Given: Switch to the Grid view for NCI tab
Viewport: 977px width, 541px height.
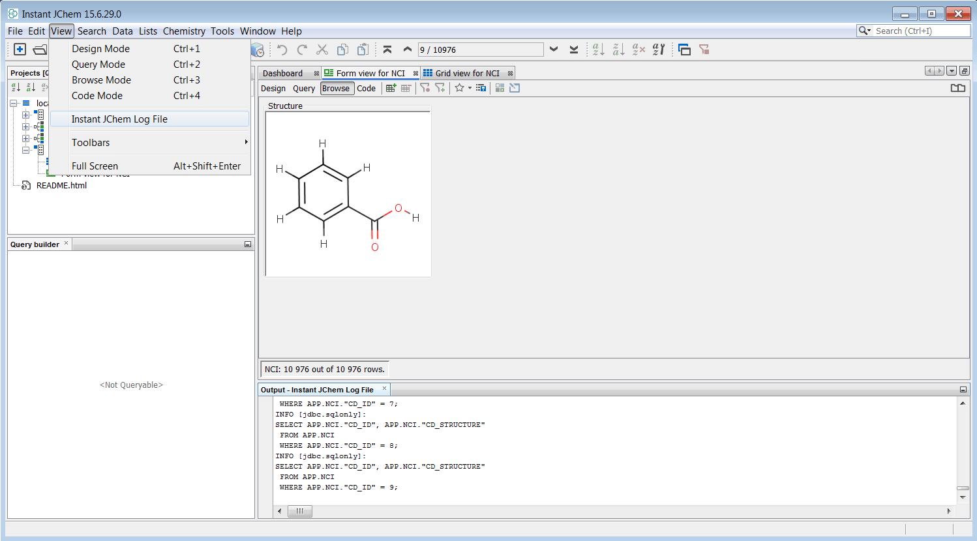Looking at the screenshot, I should [x=468, y=72].
